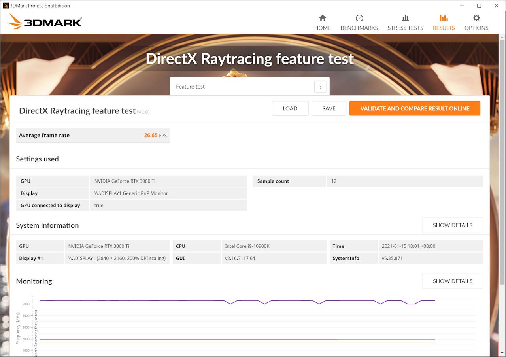Click the Average frame rate label

click(44, 135)
